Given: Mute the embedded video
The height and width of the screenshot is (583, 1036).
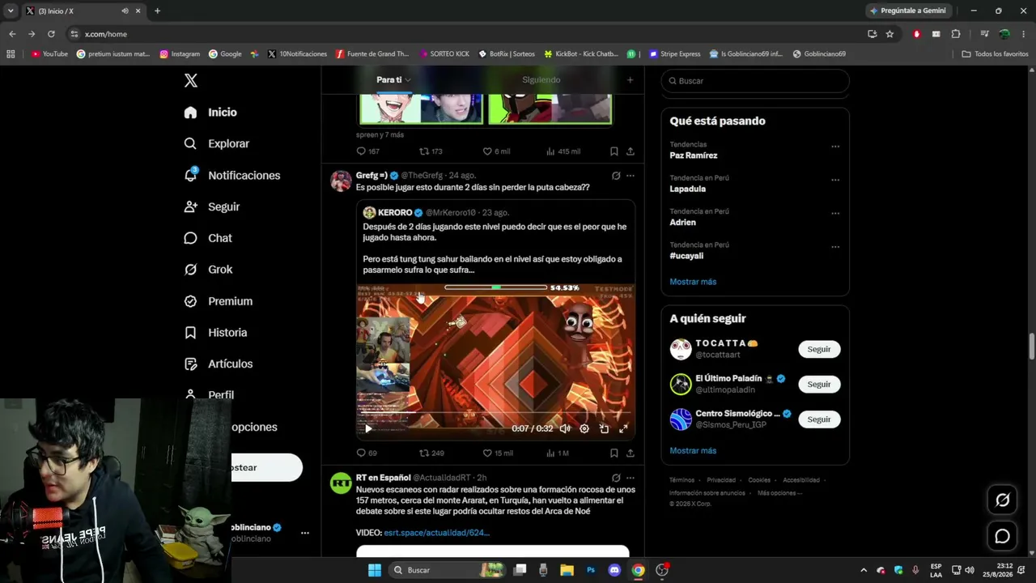Looking at the screenshot, I should [x=565, y=428].
